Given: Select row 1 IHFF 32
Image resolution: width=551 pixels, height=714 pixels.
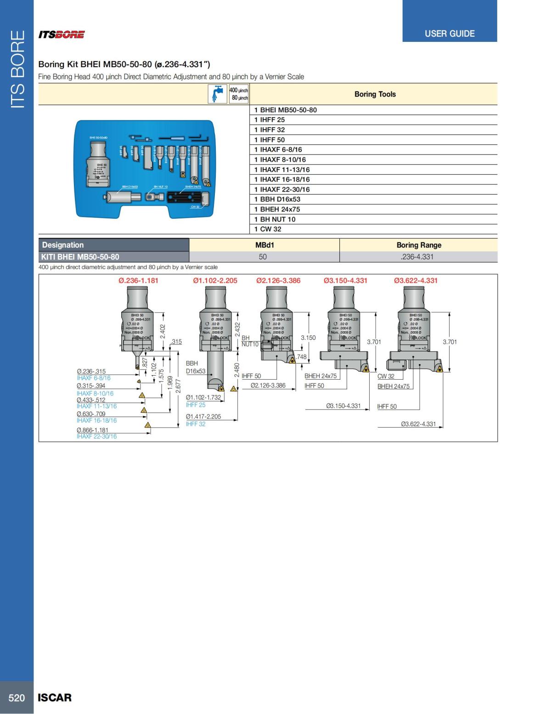Looking at the screenshot, I should coord(373,130).
